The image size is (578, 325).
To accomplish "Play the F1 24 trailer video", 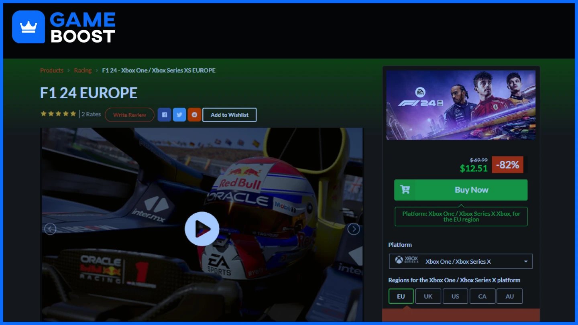I will pyautogui.click(x=202, y=229).
